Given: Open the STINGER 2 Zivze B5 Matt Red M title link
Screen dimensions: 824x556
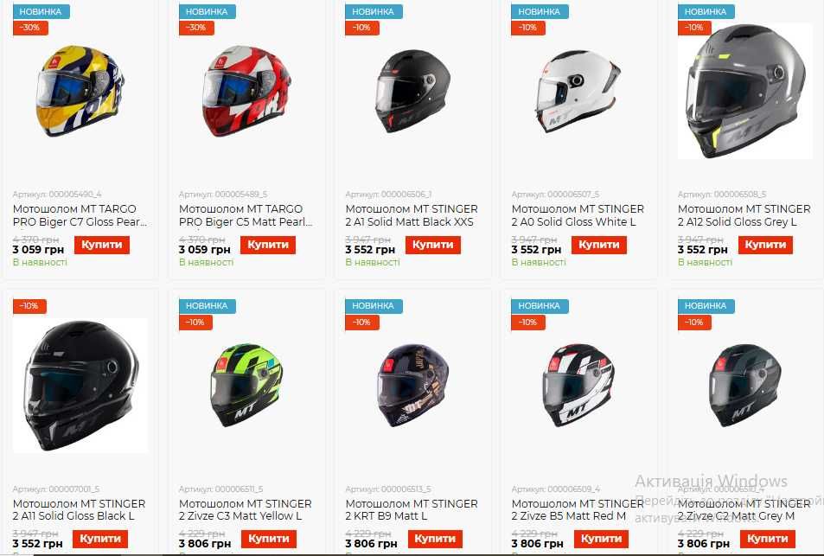Looking at the screenshot, I should click(x=578, y=510).
